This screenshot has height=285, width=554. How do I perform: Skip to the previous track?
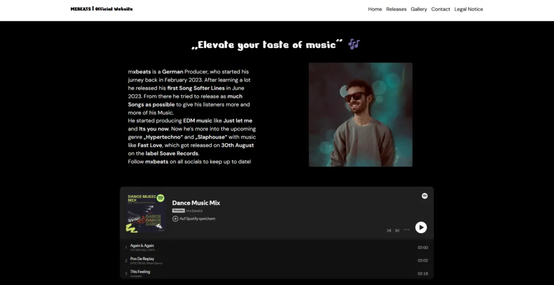click(389, 230)
